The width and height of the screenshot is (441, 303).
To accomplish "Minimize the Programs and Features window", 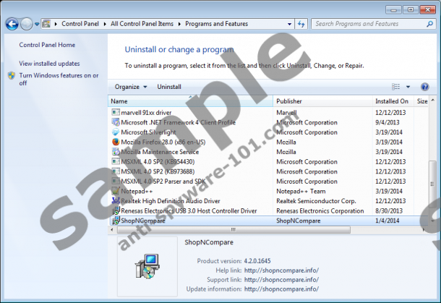I will pos(393,10).
